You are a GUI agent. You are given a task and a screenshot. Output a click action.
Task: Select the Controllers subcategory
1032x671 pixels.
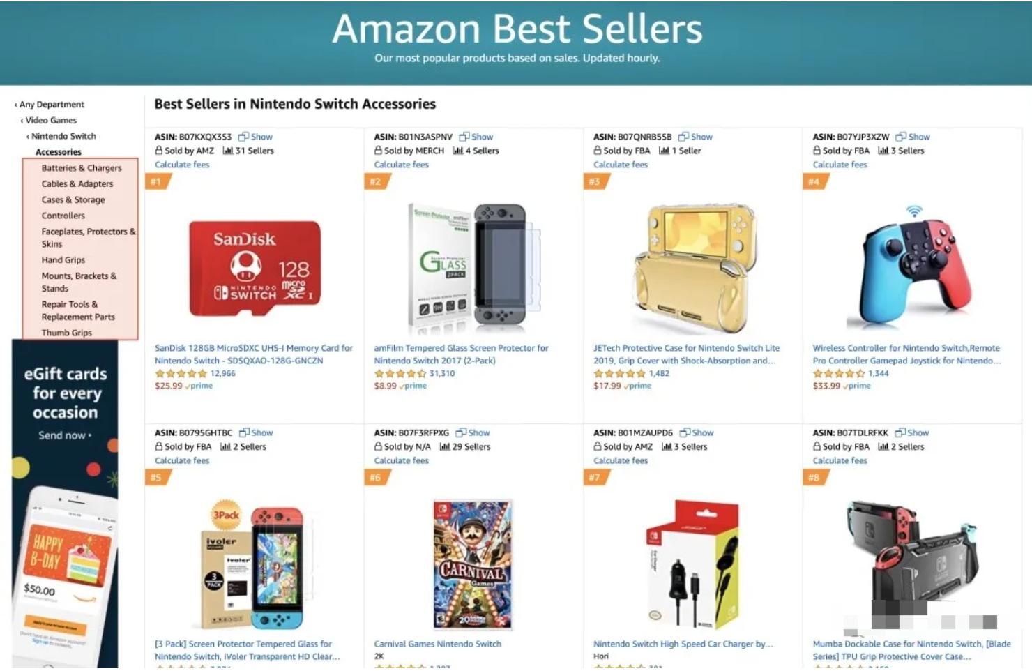[63, 216]
